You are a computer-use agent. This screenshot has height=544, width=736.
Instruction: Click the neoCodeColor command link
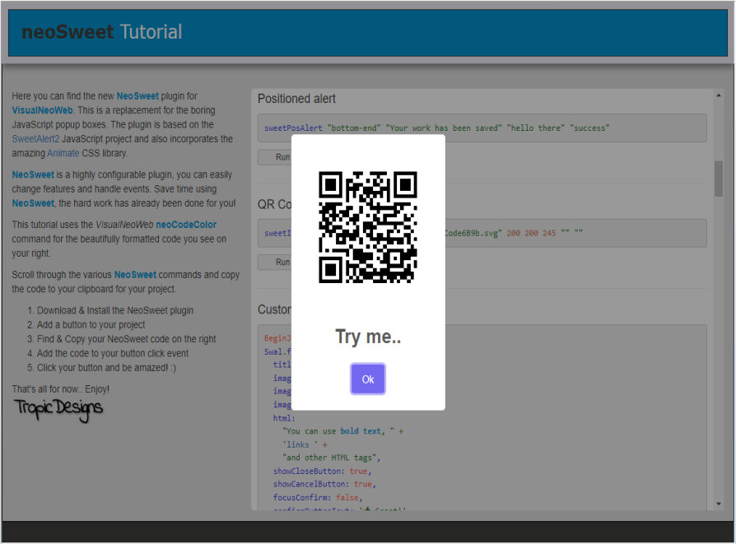point(187,225)
